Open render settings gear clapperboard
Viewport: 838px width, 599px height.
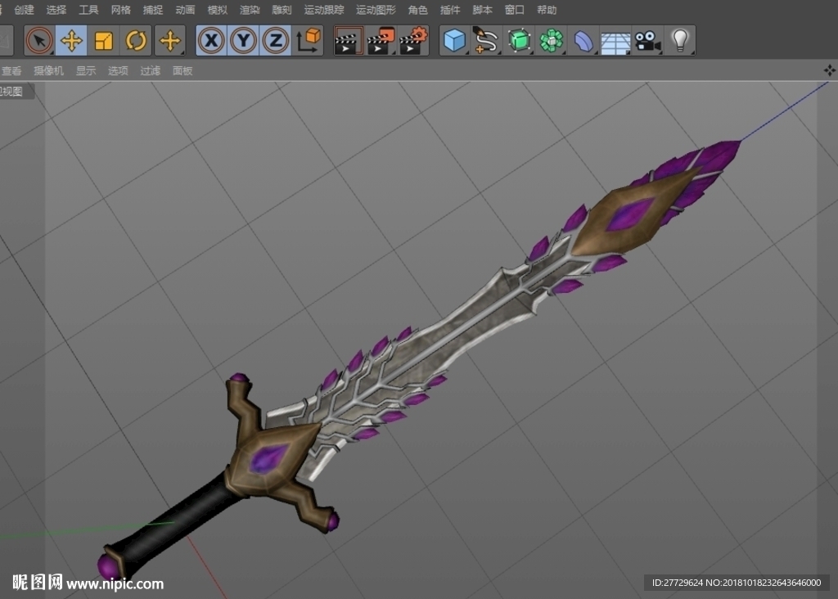tap(413, 41)
